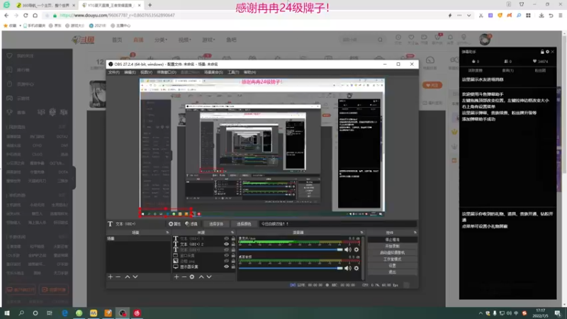Move source up with arrow icon
The height and width of the screenshot is (319, 567).
click(201, 276)
